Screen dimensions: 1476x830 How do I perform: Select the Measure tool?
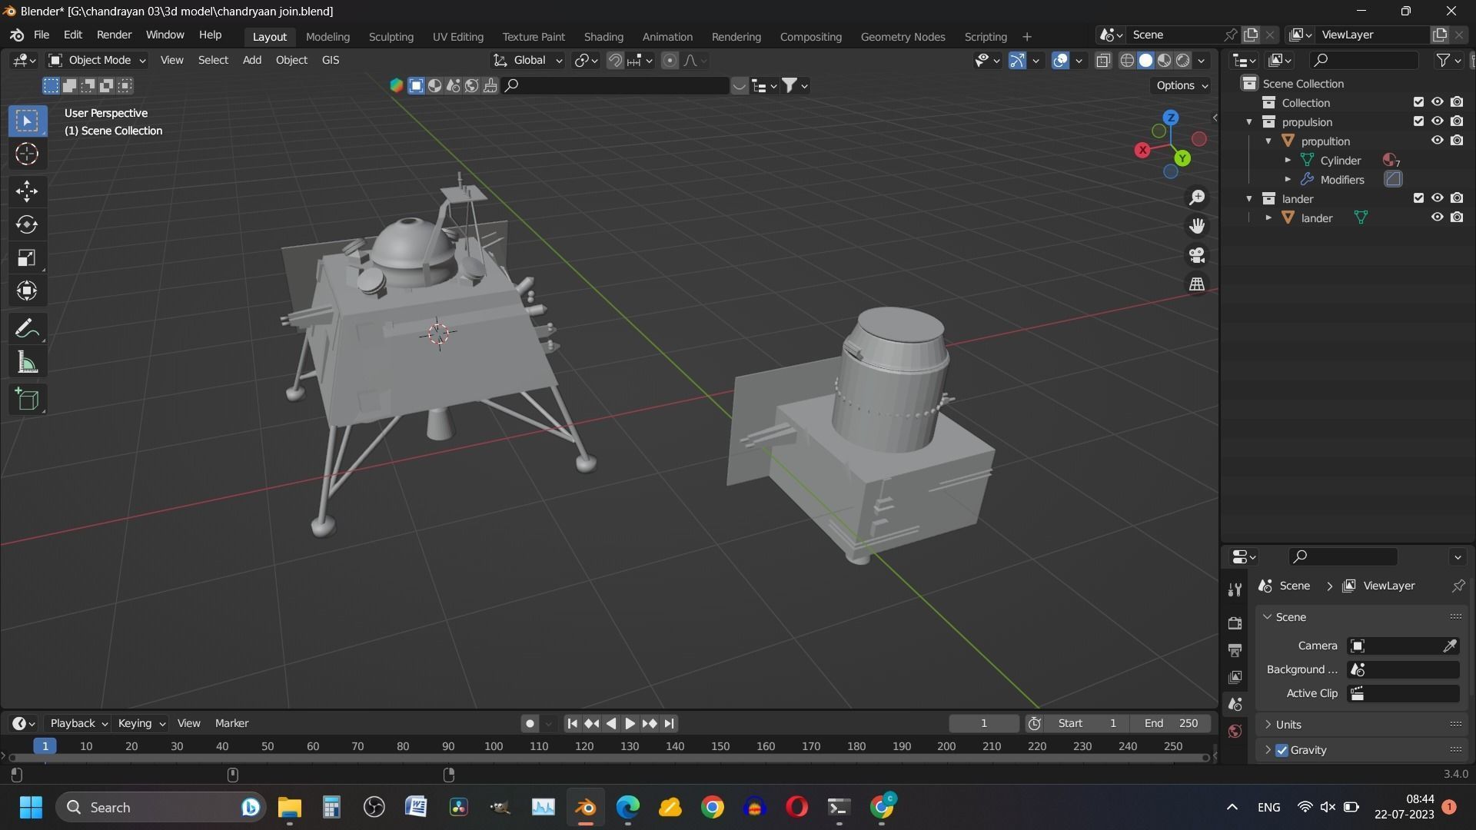tap(27, 363)
